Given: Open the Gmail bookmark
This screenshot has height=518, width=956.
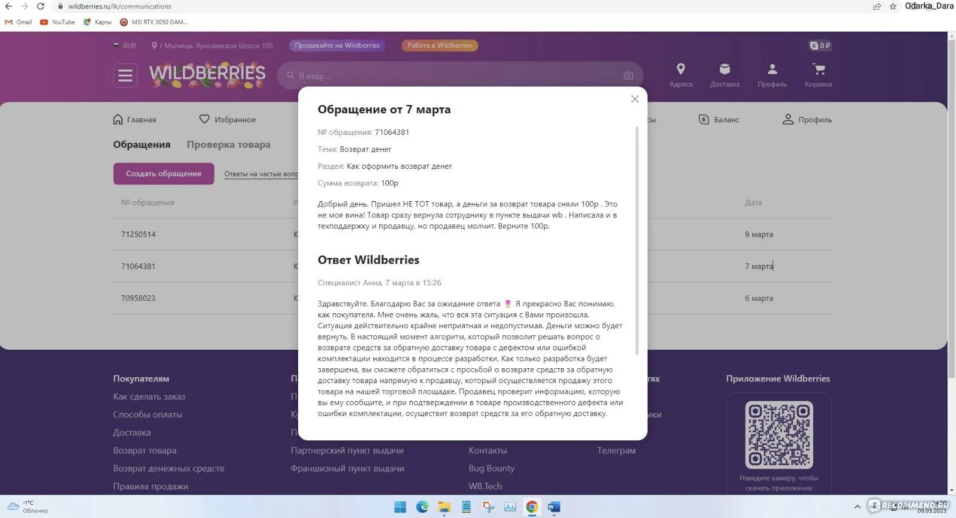Looking at the screenshot, I should [19, 22].
